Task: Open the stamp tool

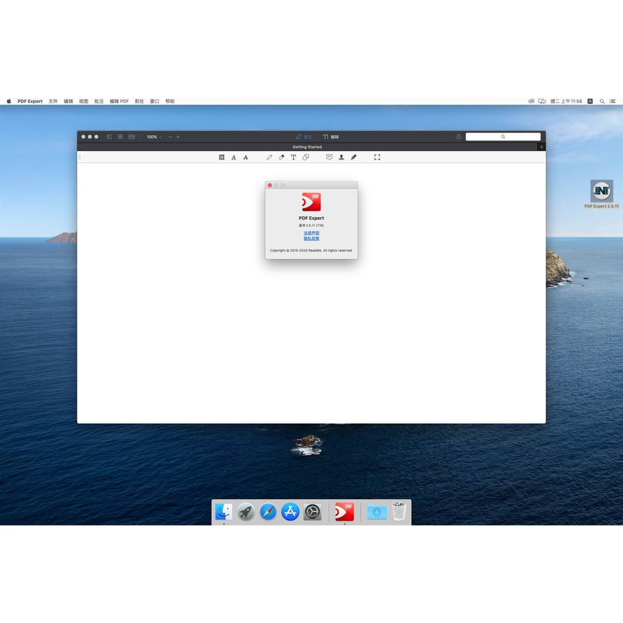Action: pyautogui.click(x=341, y=157)
